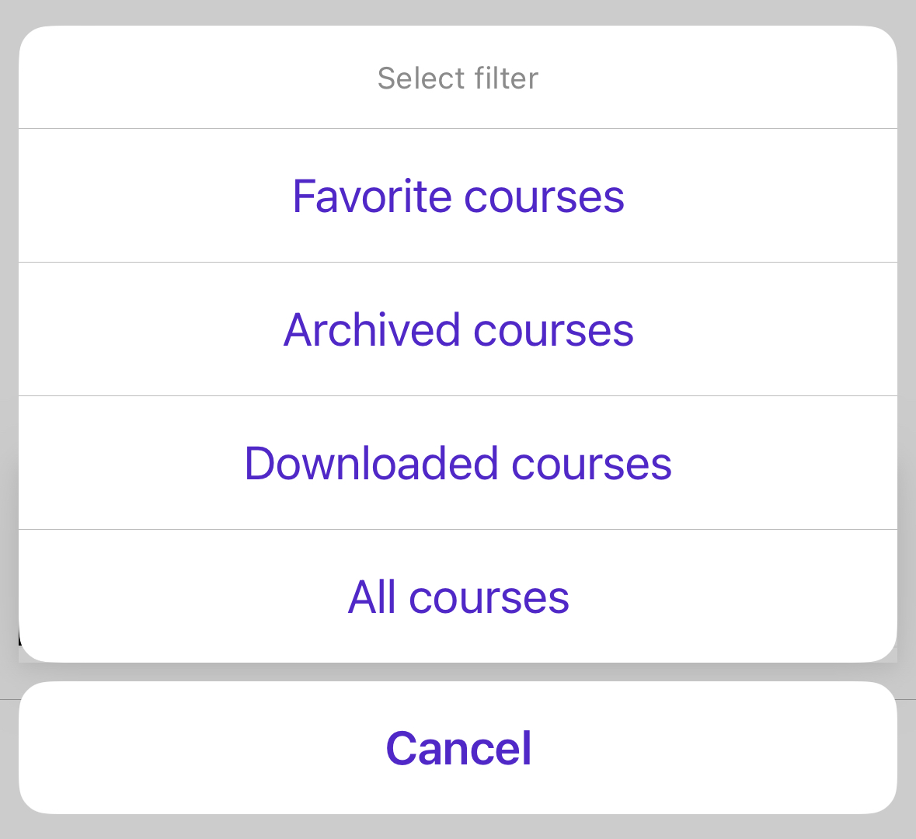The width and height of the screenshot is (916, 839).
Task: Reset the filter to All courses
Action: (458, 597)
